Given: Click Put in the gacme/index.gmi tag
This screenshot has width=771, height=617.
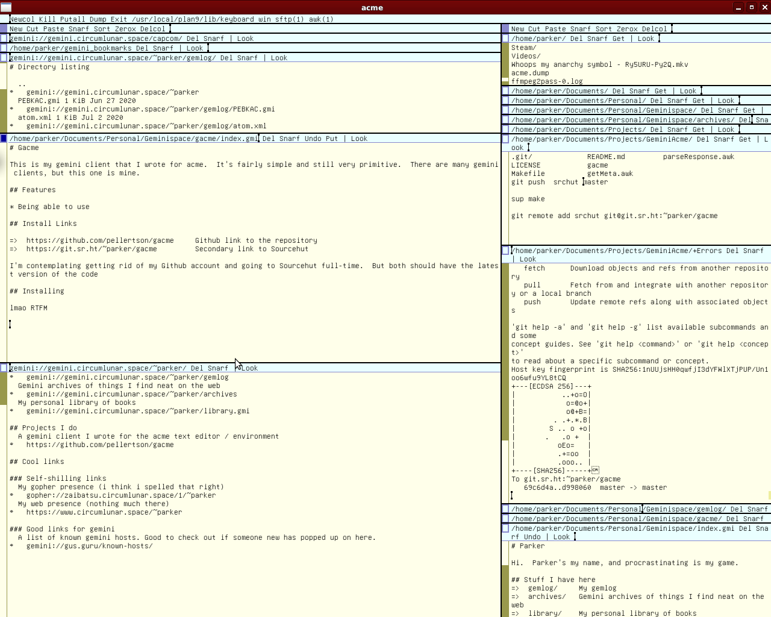Looking at the screenshot, I should coord(332,139).
